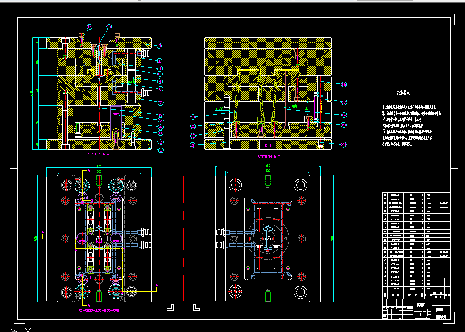Select the upper coolant nipple in SECTION A-A

(x=145, y=54)
